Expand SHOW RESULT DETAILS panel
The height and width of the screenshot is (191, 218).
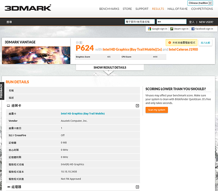[110, 67]
